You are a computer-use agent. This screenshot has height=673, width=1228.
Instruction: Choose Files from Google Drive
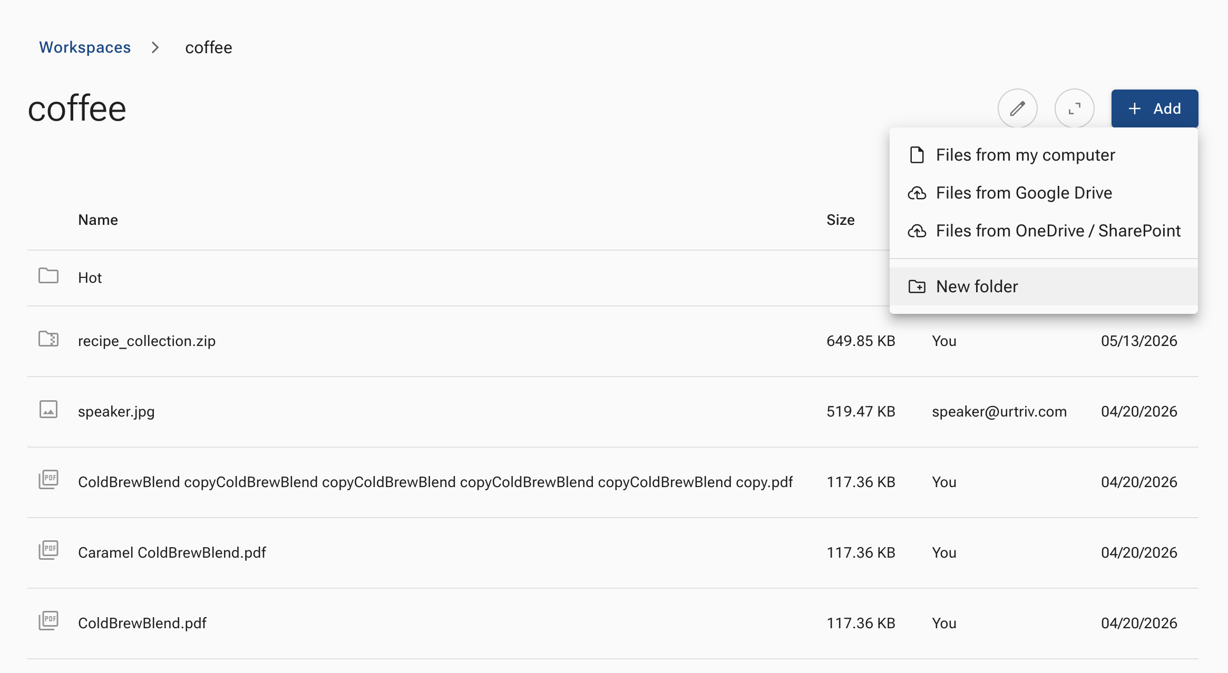[1044, 193]
